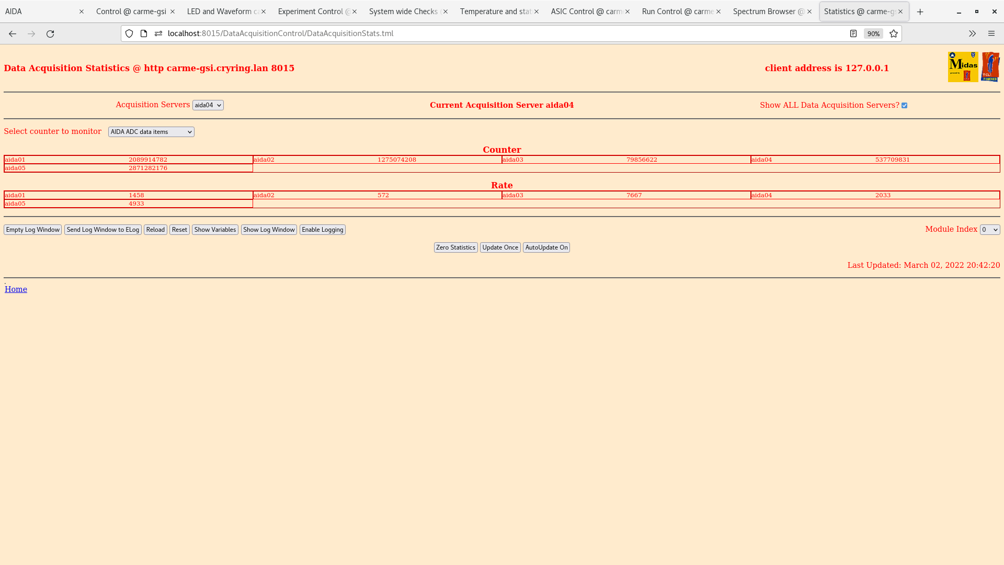
Task: Uncheck Show ALL Data Acquisition Servers
Action: click(904, 106)
